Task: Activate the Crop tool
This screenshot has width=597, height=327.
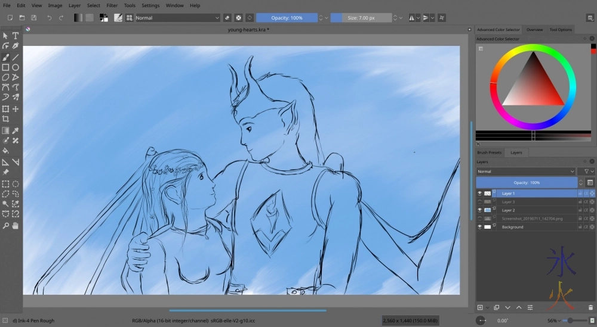Action: point(5,119)
